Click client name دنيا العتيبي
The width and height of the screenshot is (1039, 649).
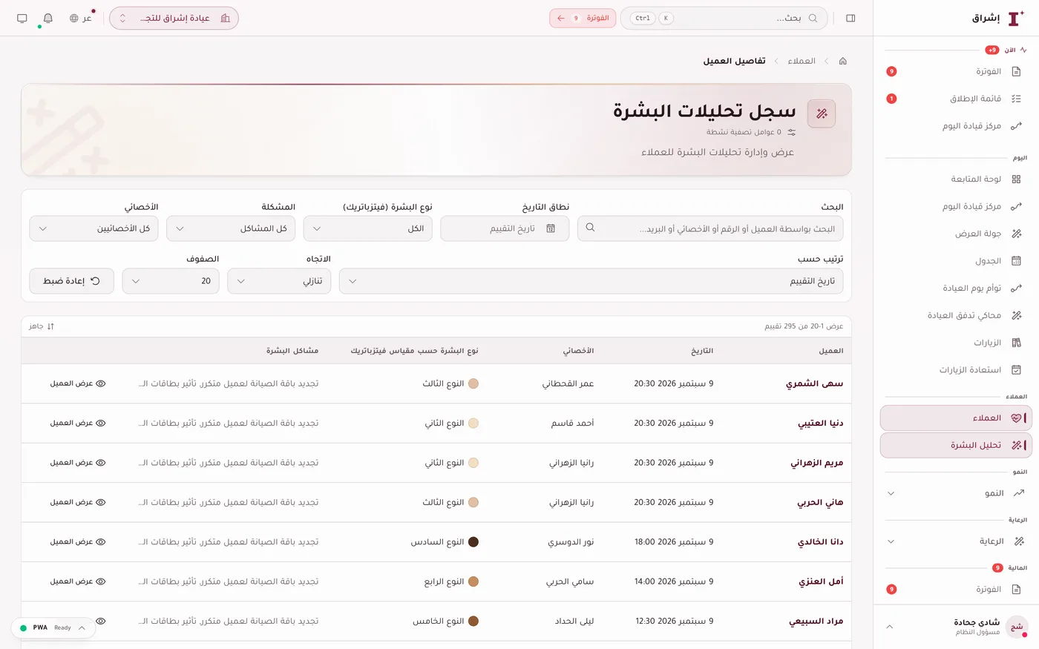pos(821,424)
